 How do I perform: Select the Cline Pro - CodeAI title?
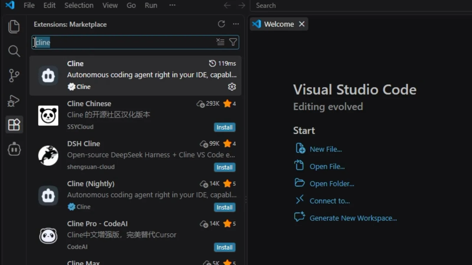pos(97,224)
